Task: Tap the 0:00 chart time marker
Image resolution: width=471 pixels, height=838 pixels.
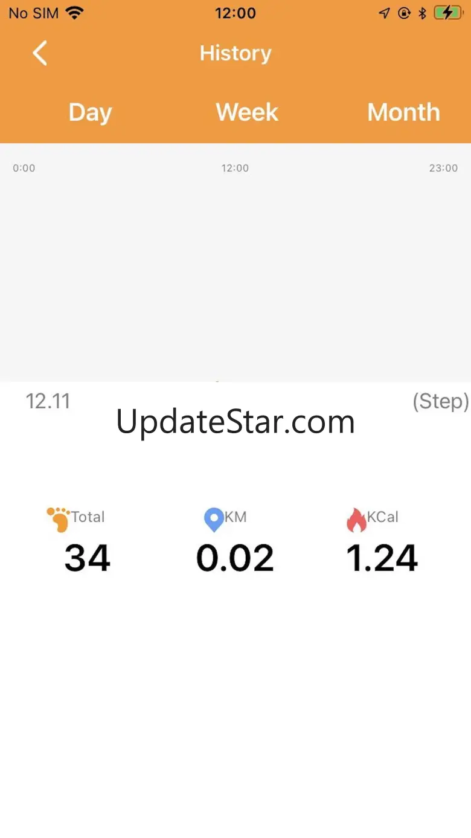Action: [24, 168]
